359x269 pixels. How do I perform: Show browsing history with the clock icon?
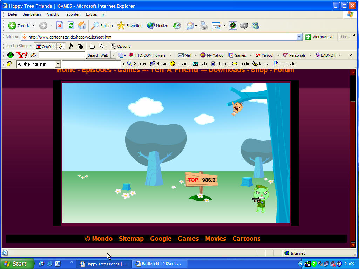(177, 26)
